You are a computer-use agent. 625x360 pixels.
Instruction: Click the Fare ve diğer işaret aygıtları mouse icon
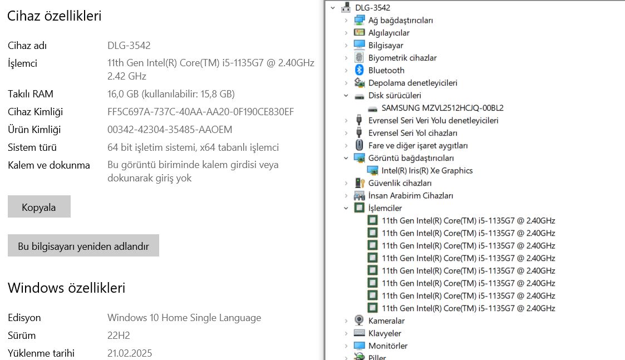point(360,146)
